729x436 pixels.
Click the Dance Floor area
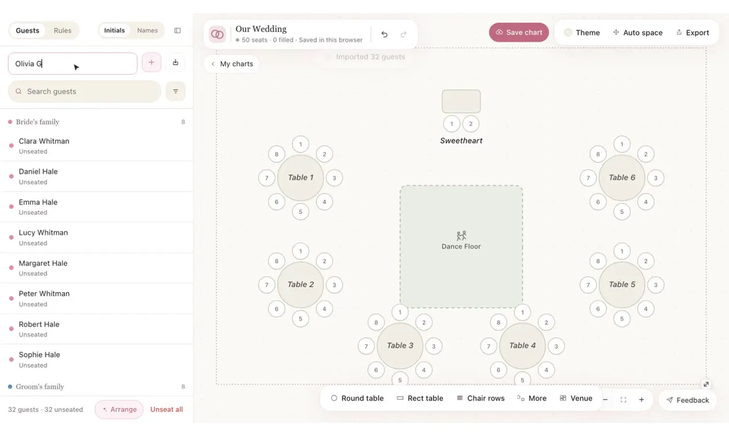tap(461, 246)
